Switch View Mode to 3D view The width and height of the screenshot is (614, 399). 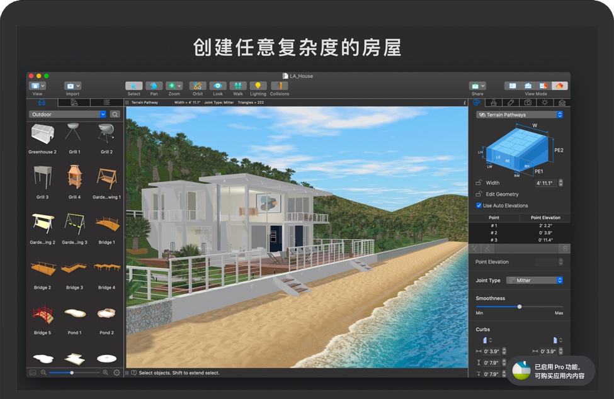tap(560, 86)
